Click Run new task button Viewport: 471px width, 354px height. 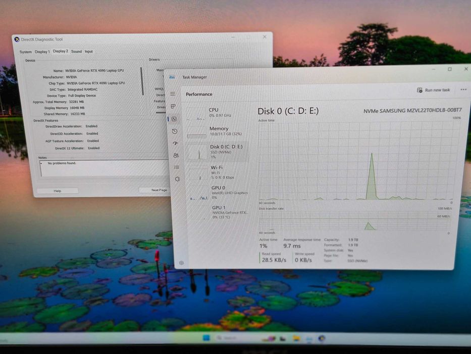tap(434, 90)
